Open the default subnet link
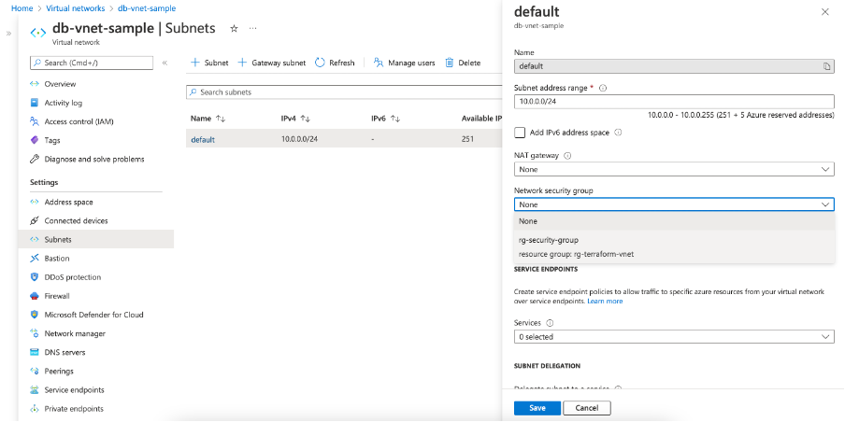This screenshot has height=422, width=845. (203, 139)
